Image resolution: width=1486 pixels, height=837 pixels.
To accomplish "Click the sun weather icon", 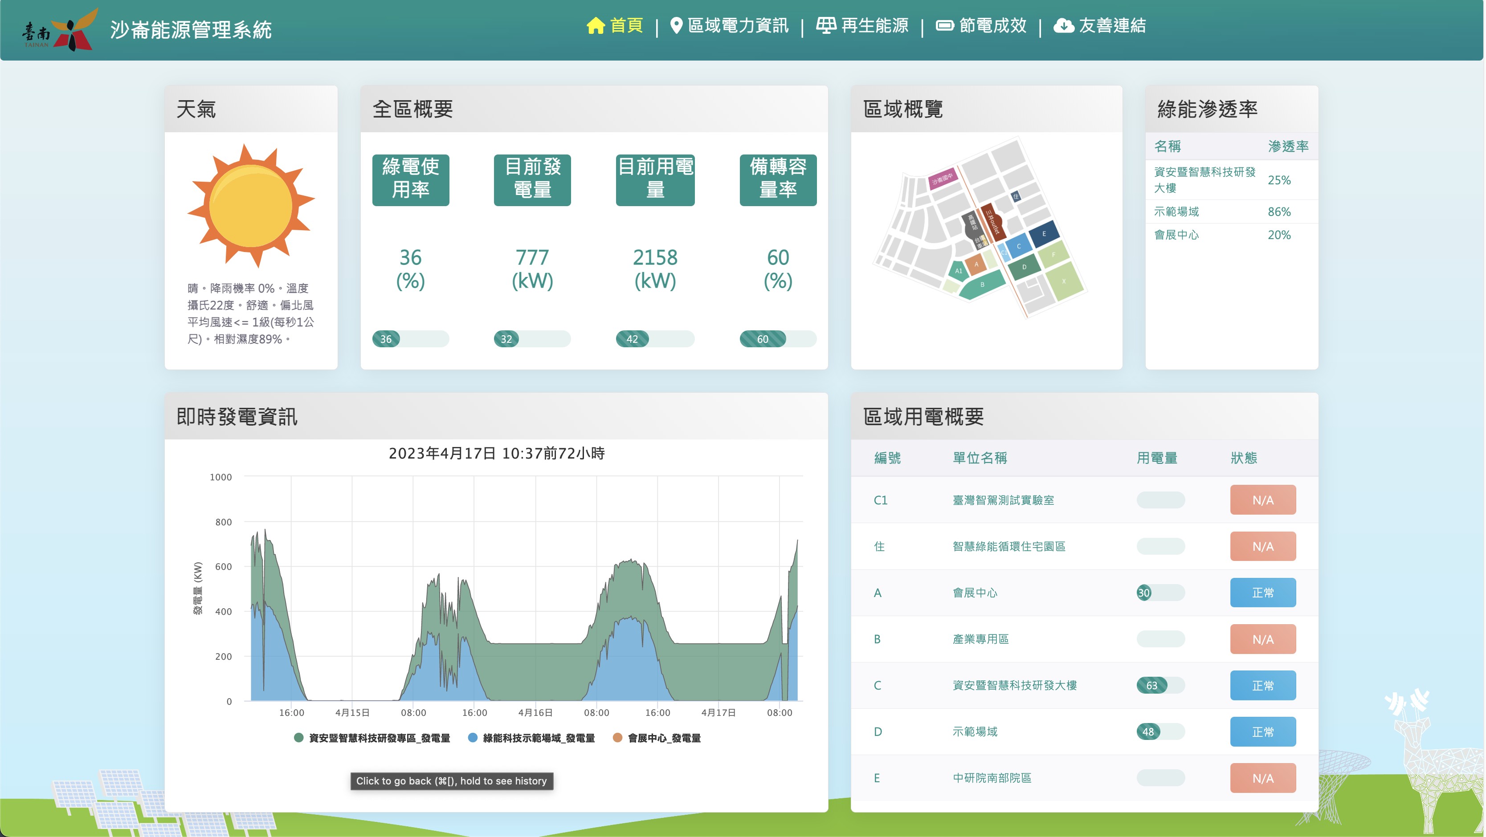I will (251, 206).
